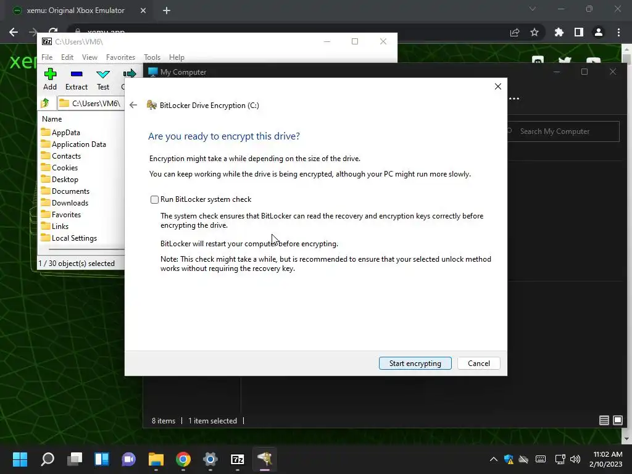The image size is (632, 474).
Task: Reload the xemu page in Chrome
Action: pos(53,31)
